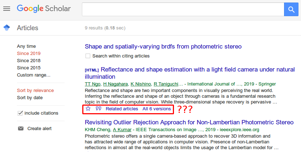Click the Articles graduation cap icon
This screenshot has height=152, width=301.
(6, 28)
